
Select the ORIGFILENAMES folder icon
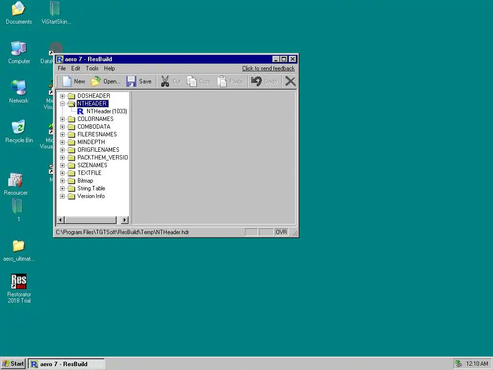coord(72,150)
